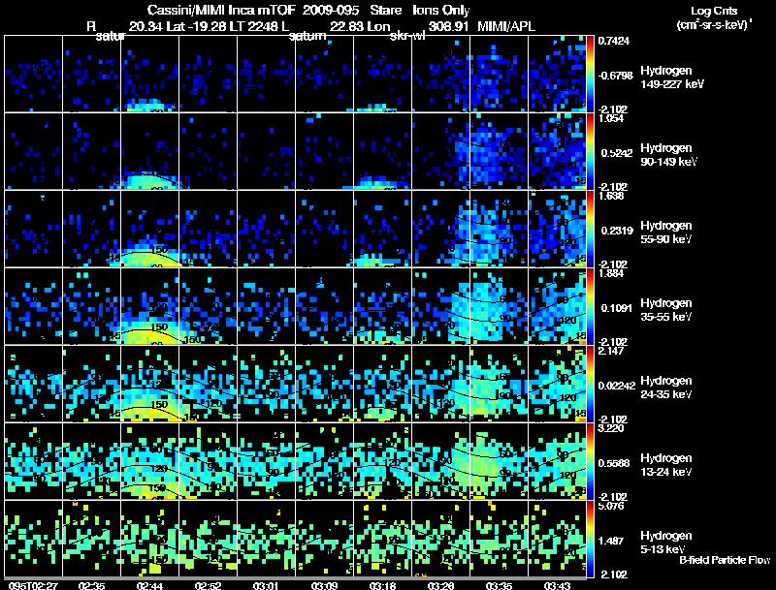Screen dimensions: 776x590
Task: Click the '308.91' header value
Action: point(448,26)
